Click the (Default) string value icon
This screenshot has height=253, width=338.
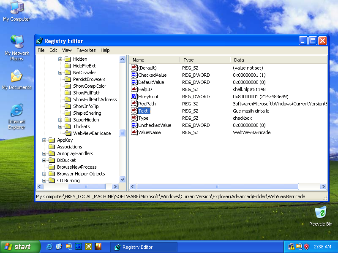coord(134,68)
